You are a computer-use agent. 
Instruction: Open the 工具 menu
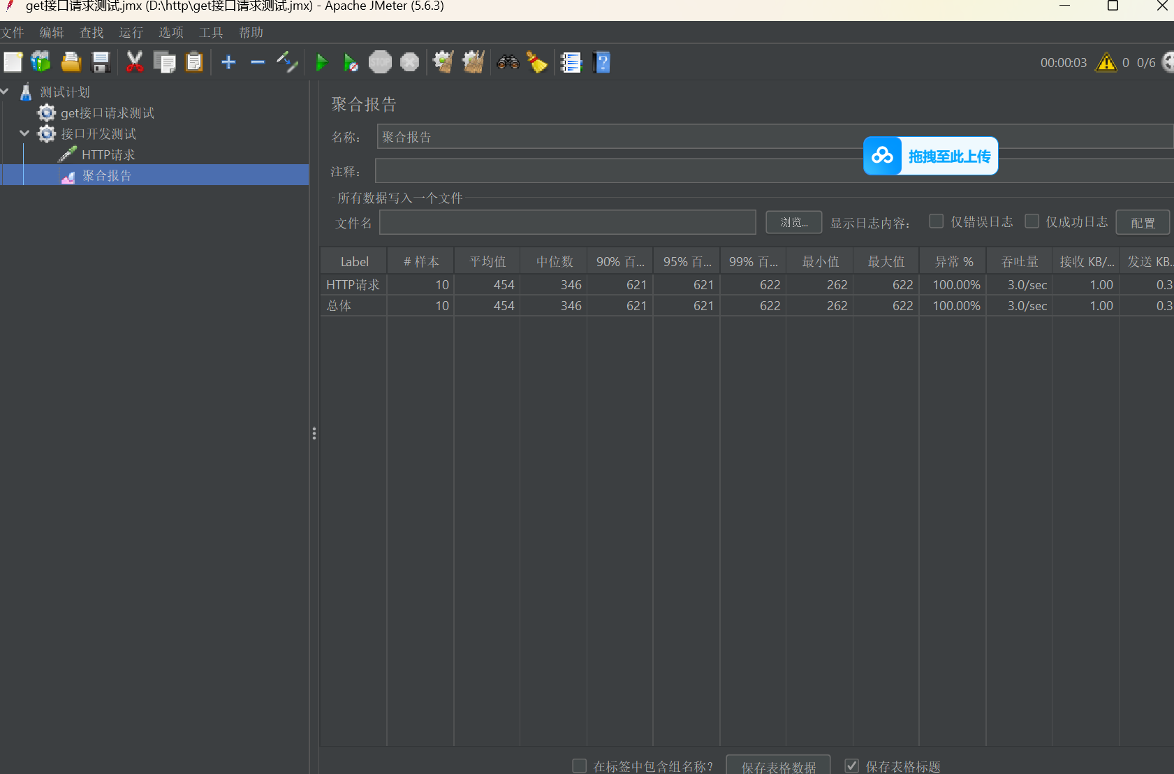211,33
